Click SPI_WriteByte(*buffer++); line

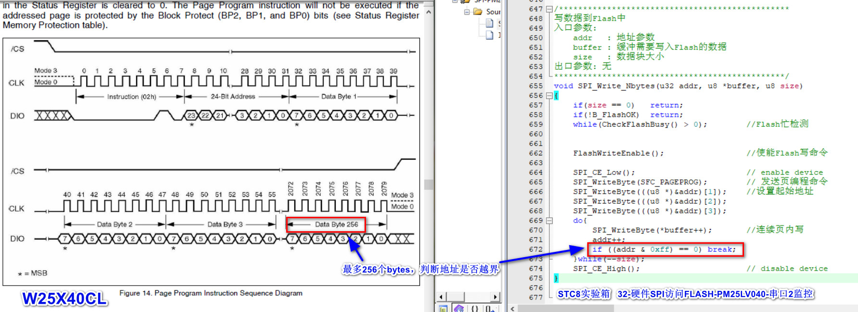click(x=652, y=230)
